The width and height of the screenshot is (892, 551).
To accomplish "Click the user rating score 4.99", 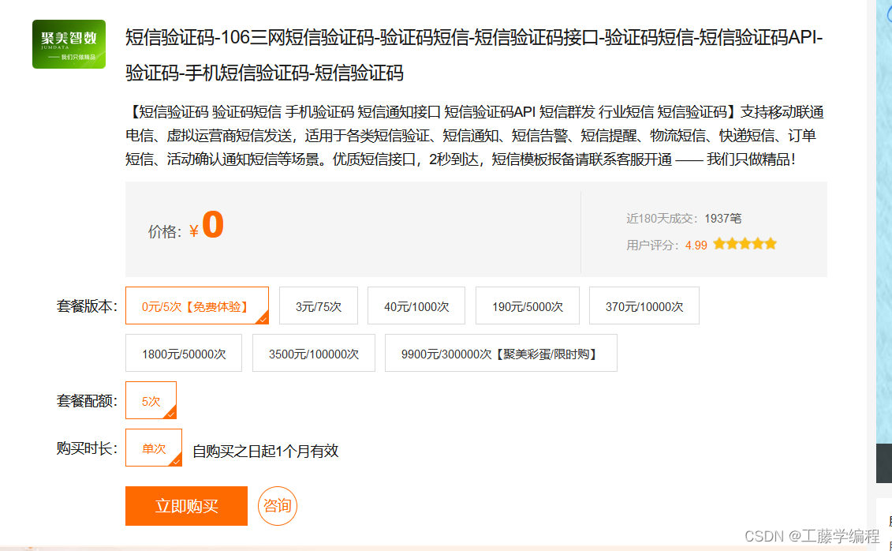I will pos(694,246).
